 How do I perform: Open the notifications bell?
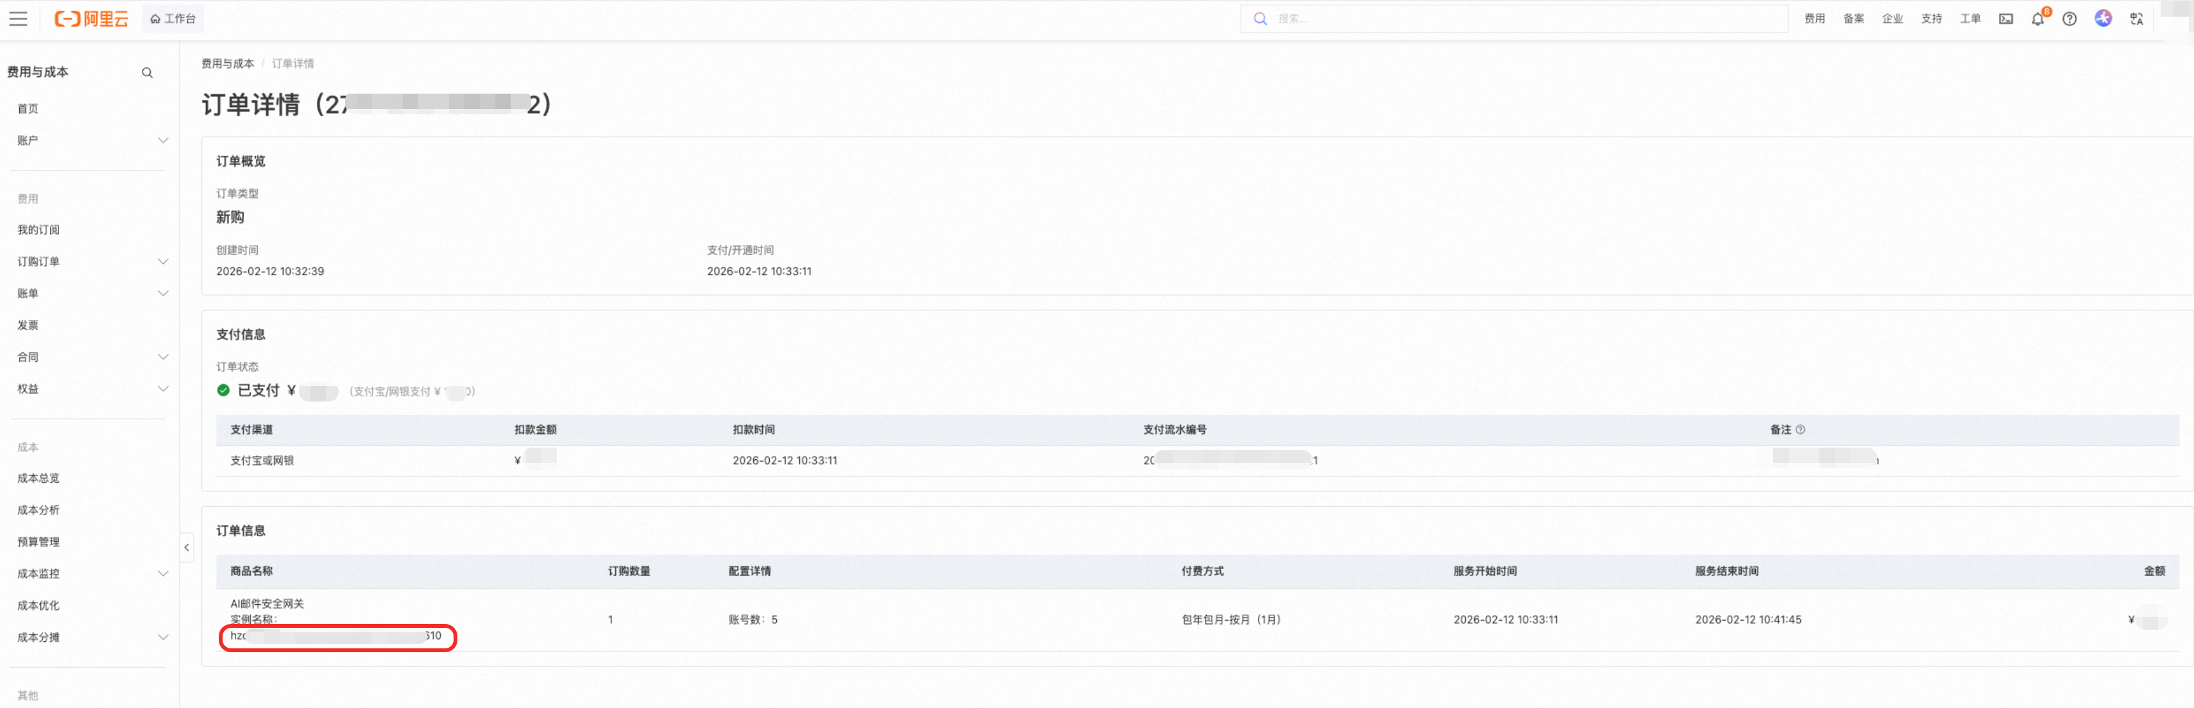point(2037,19)
